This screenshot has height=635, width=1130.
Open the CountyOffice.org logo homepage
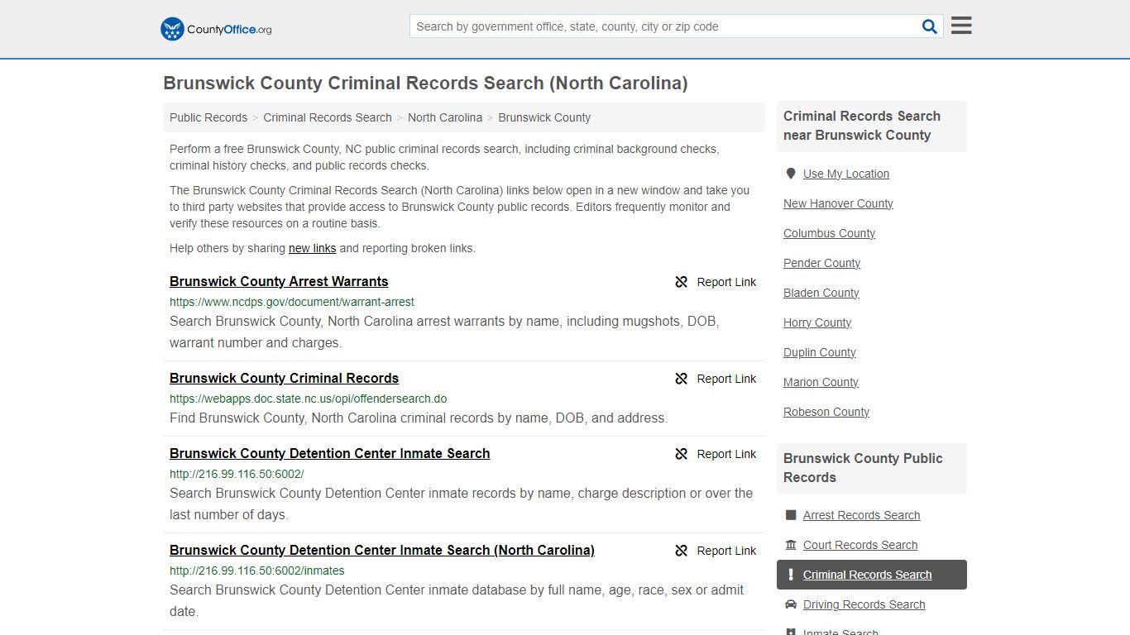[216, 29]
